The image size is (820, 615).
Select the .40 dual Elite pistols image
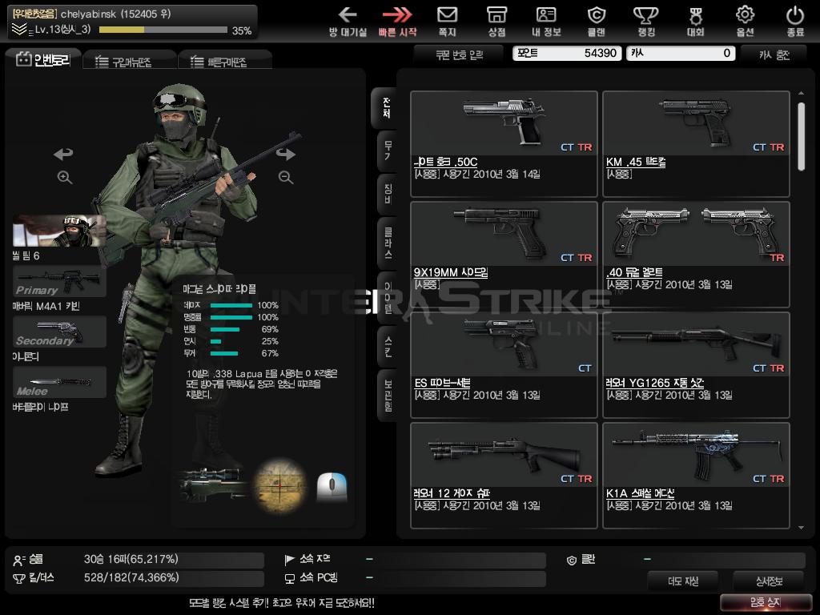(696, 233)
